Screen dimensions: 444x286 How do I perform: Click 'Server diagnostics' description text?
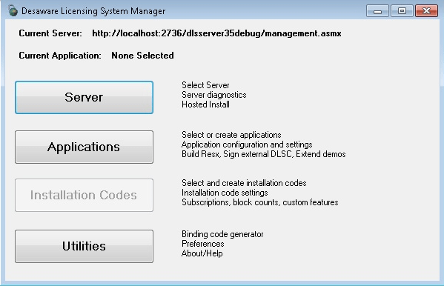point(214,95)
